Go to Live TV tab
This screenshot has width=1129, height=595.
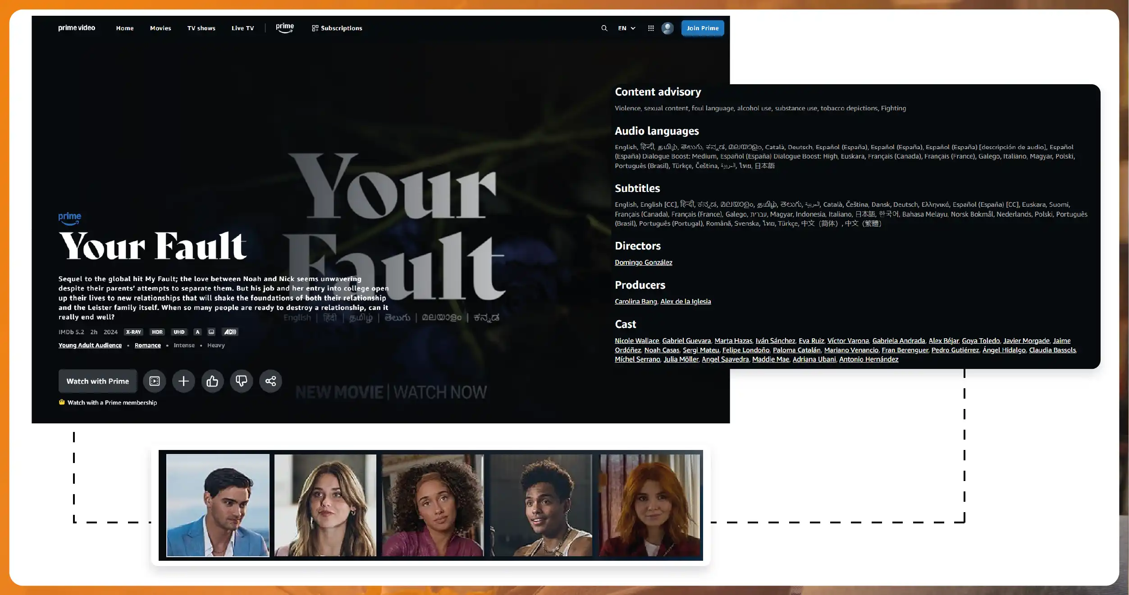(x=242, y=28)
